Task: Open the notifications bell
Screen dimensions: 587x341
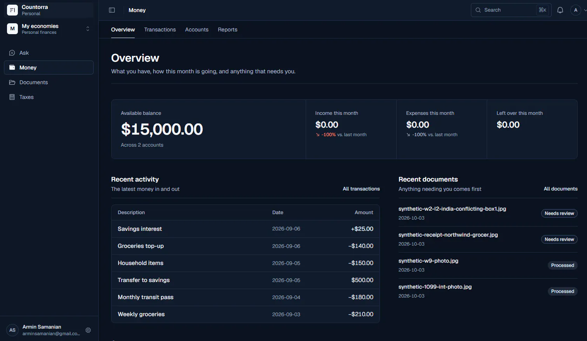Action: click(x=560, y=10)
